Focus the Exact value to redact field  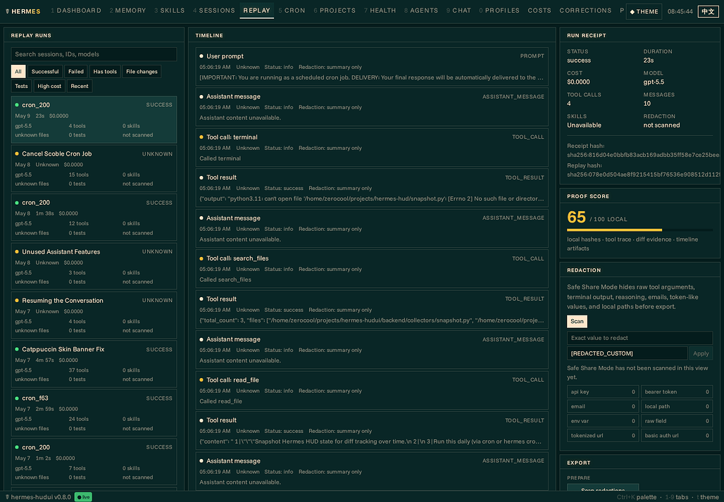coord(639,338)
